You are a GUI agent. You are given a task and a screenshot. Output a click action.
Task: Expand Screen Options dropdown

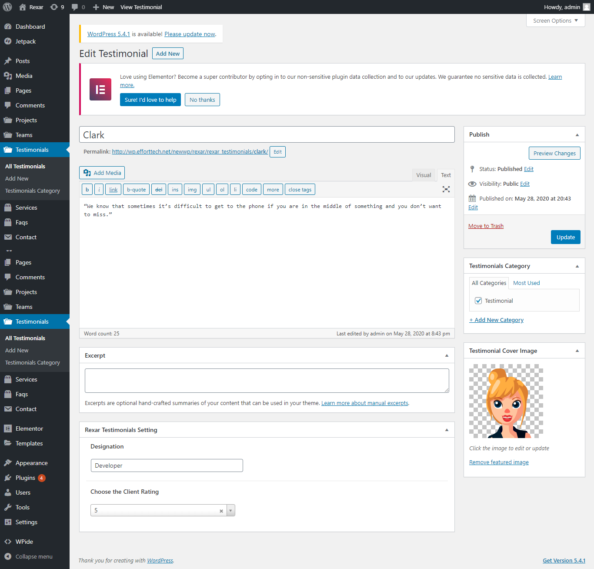pos(555,20)
